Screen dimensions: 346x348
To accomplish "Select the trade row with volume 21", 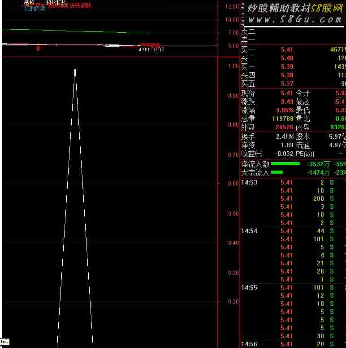I will click(x=294, y=263).
